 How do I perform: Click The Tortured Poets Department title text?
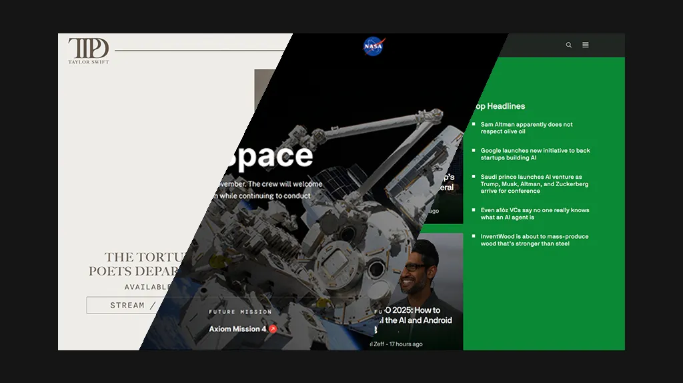[x=137, y=264]
